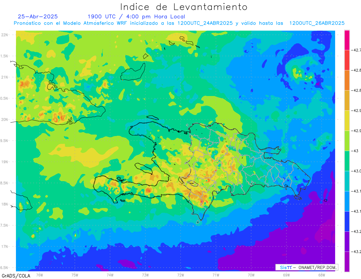Click the '69W' longitude label
Viewport: 361px width, 279px height.
coord(286,275)
